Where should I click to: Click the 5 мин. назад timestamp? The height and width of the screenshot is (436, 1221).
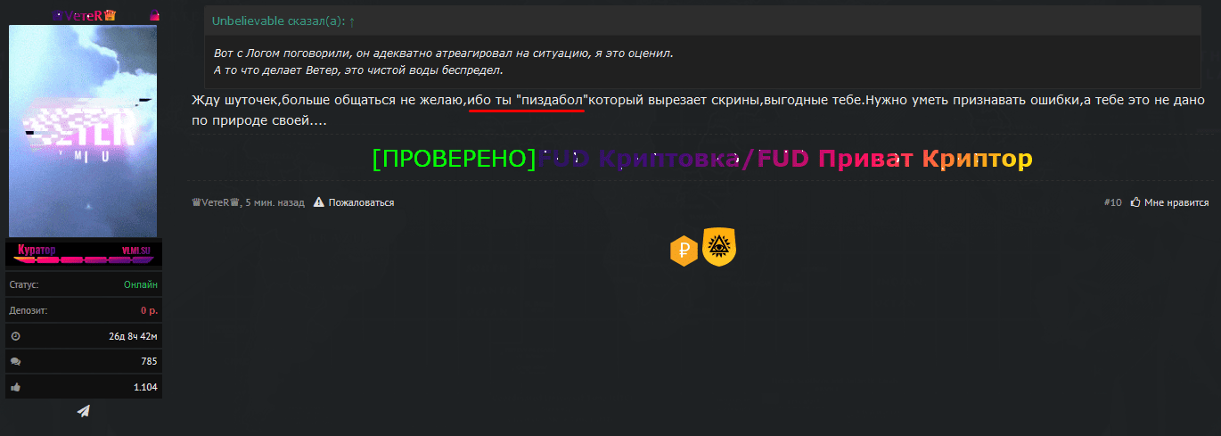pos(275,202)
